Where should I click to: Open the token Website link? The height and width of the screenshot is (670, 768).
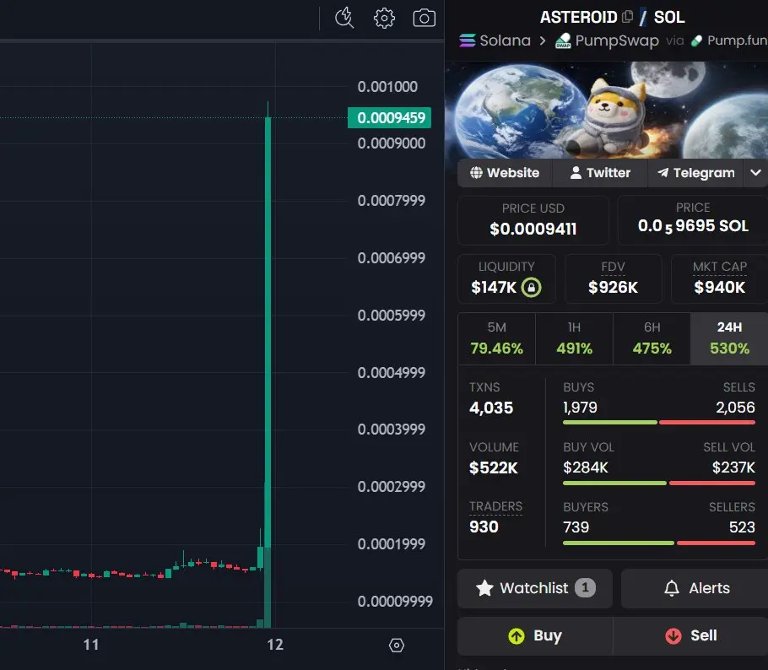pyautogui.click(x=505, y=173)
